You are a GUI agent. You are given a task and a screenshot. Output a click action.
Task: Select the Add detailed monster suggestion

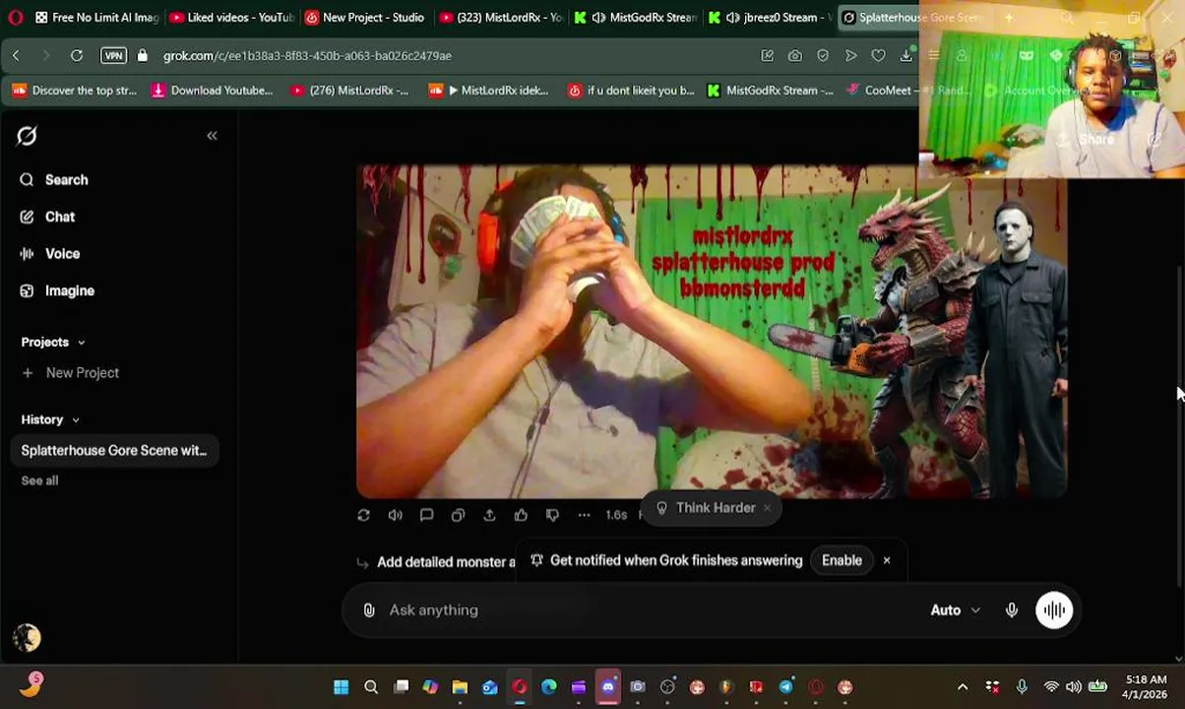pos(446,562)
